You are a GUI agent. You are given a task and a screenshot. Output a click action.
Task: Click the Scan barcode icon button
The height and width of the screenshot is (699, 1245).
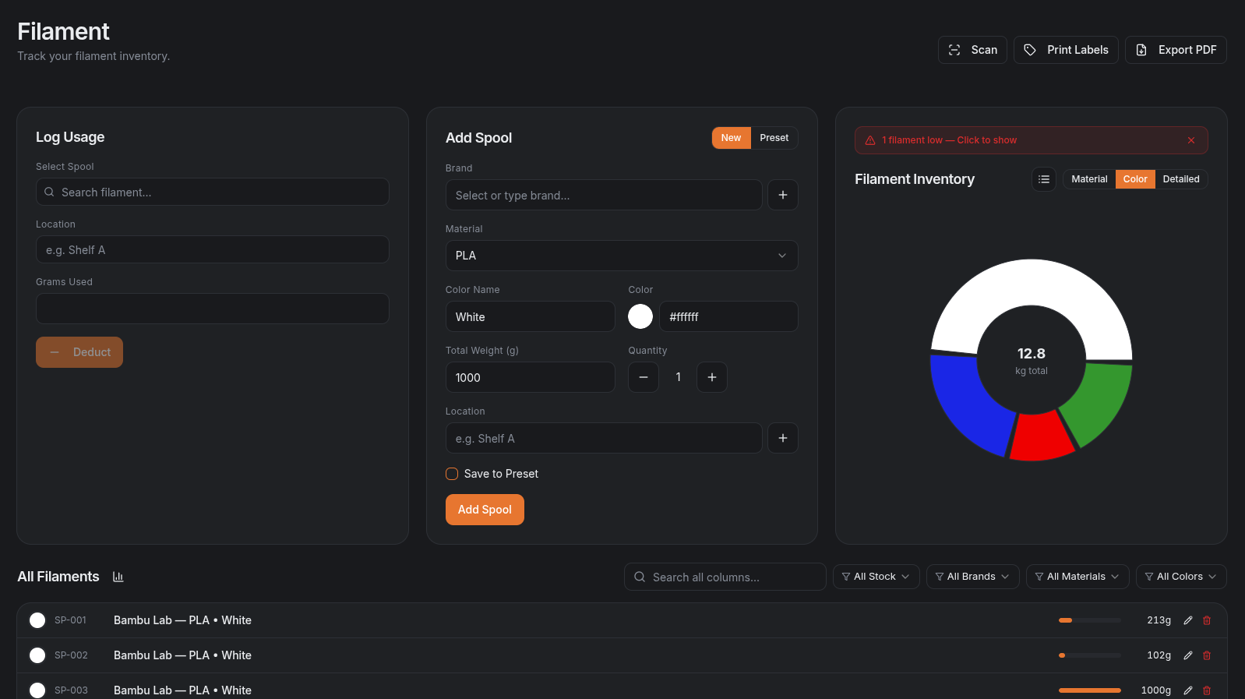tap(954, 50)
